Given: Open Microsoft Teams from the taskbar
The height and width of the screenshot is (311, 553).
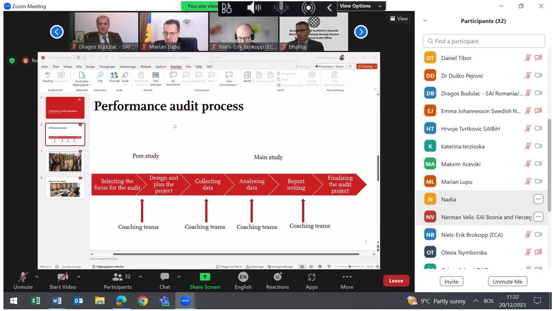Looking at the screenshot, I should (164, 301).
